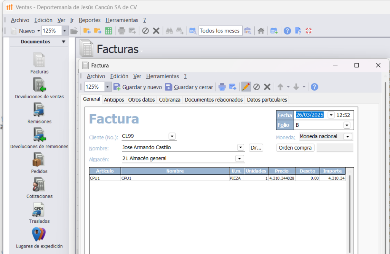Open the Moneda nacional dropdown
390x254 pixels.
coord(347,136)
